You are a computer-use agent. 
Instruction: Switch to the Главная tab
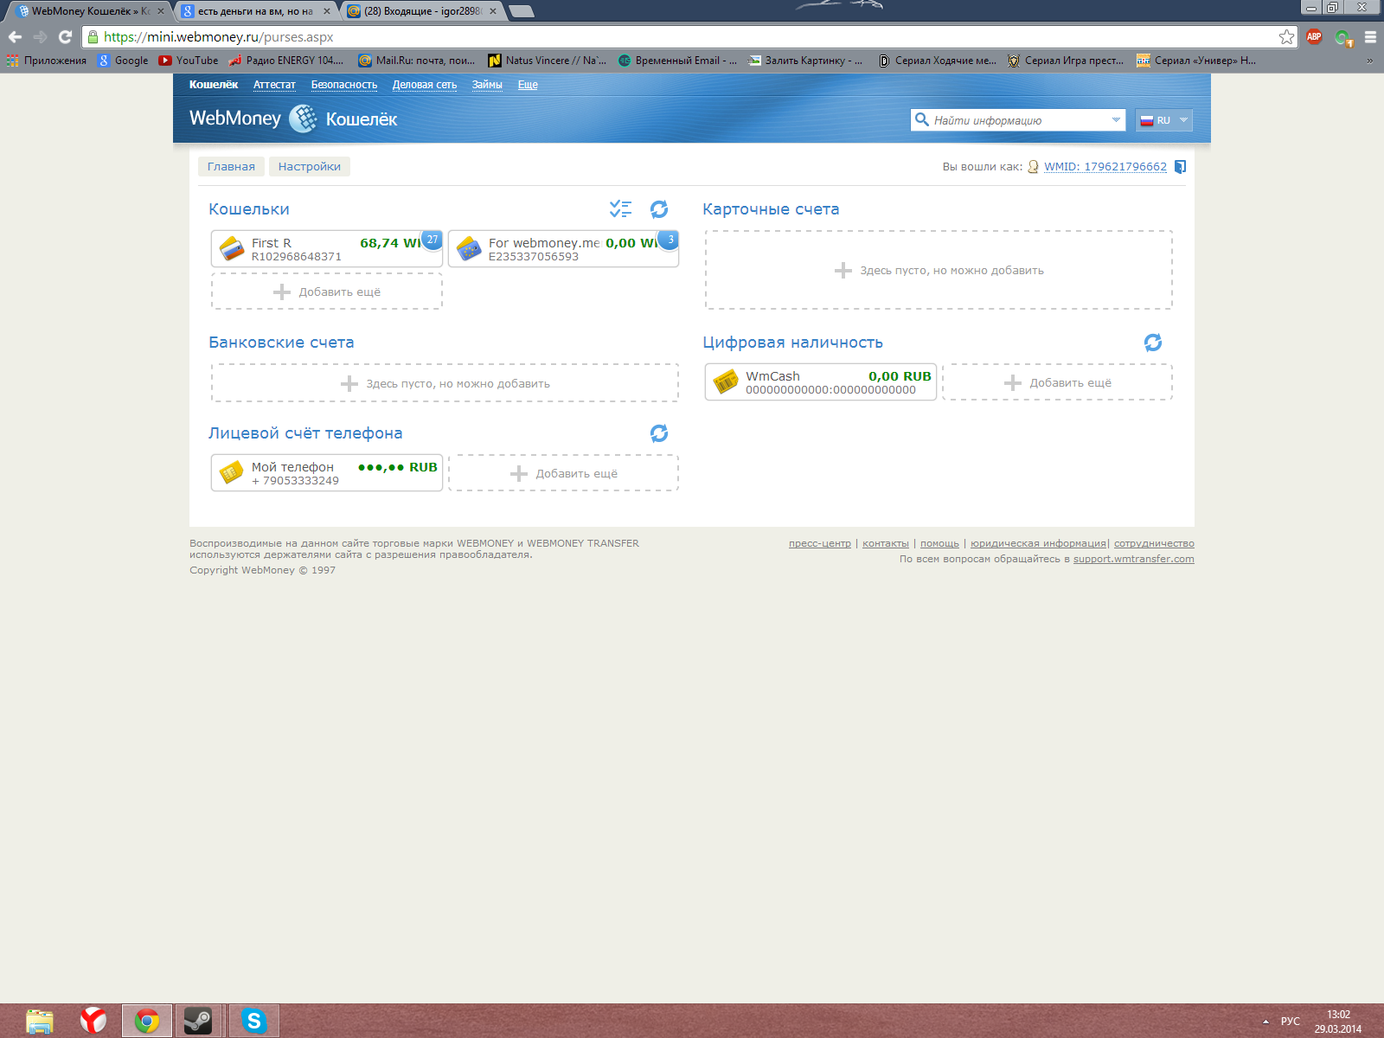pyautogui.click(x=231, y=167)
